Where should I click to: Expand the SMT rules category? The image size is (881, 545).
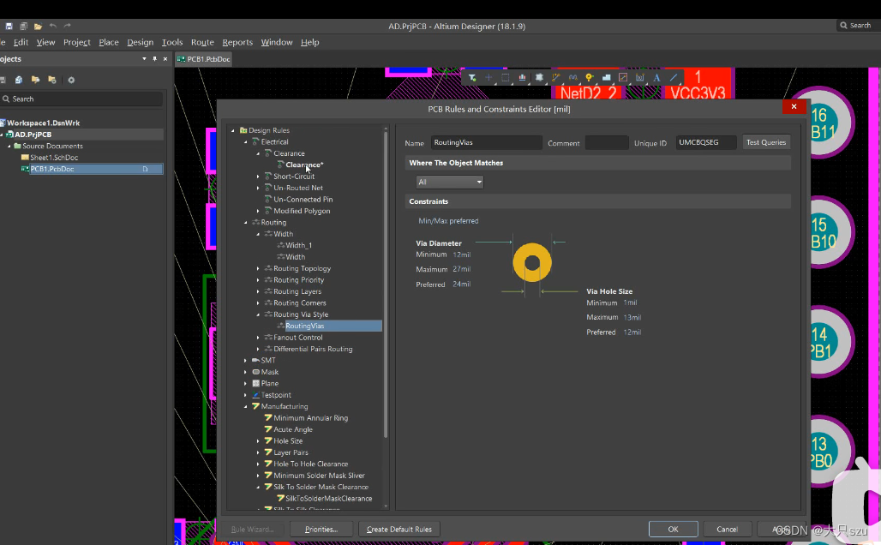pyautogui.click(x=246, y=360)
